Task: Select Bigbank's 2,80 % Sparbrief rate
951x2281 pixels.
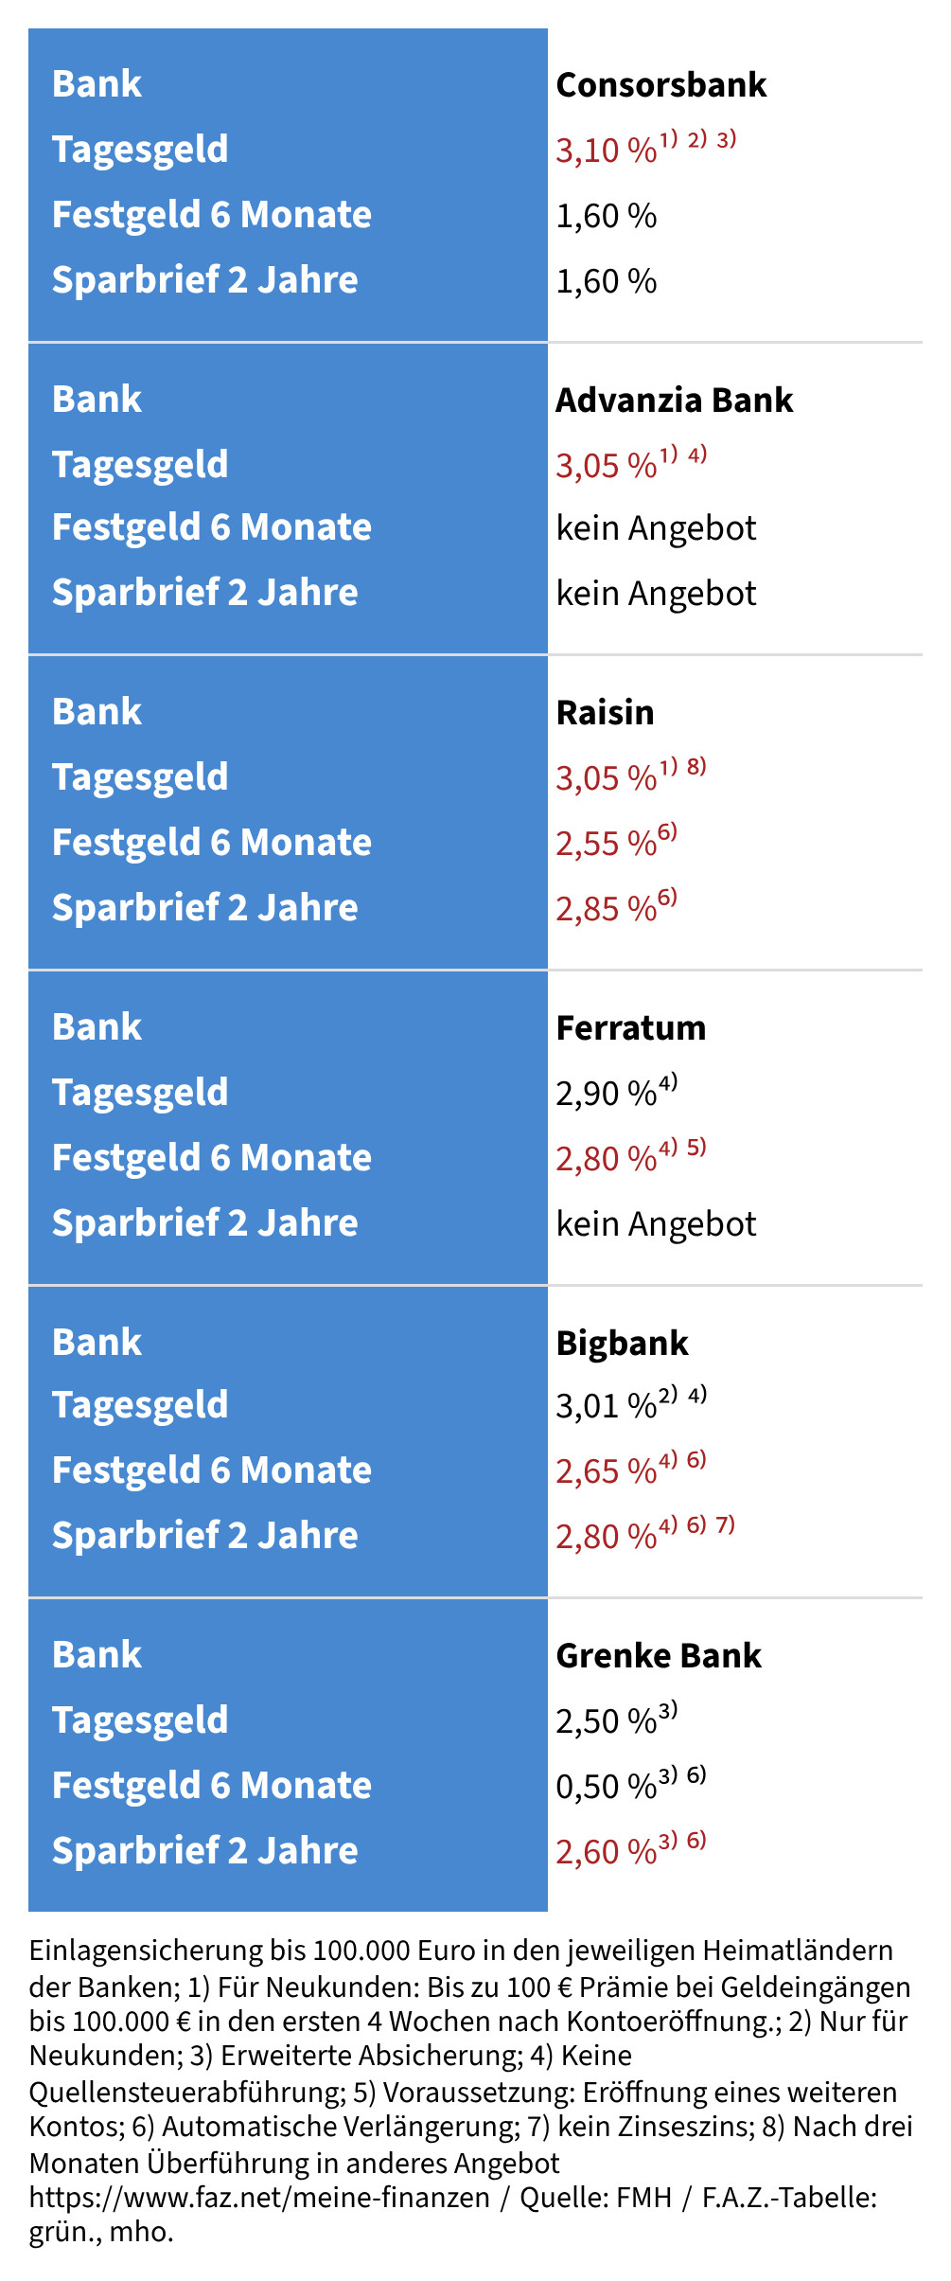Action: point(607,1537)
